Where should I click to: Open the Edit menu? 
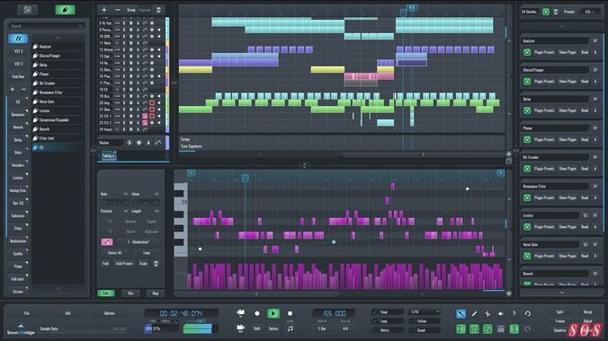click(67, 313)
